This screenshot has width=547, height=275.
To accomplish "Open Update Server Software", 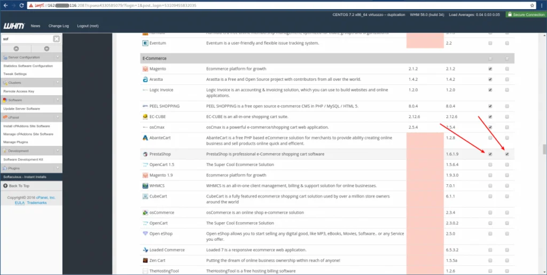I will click(21, 109).
